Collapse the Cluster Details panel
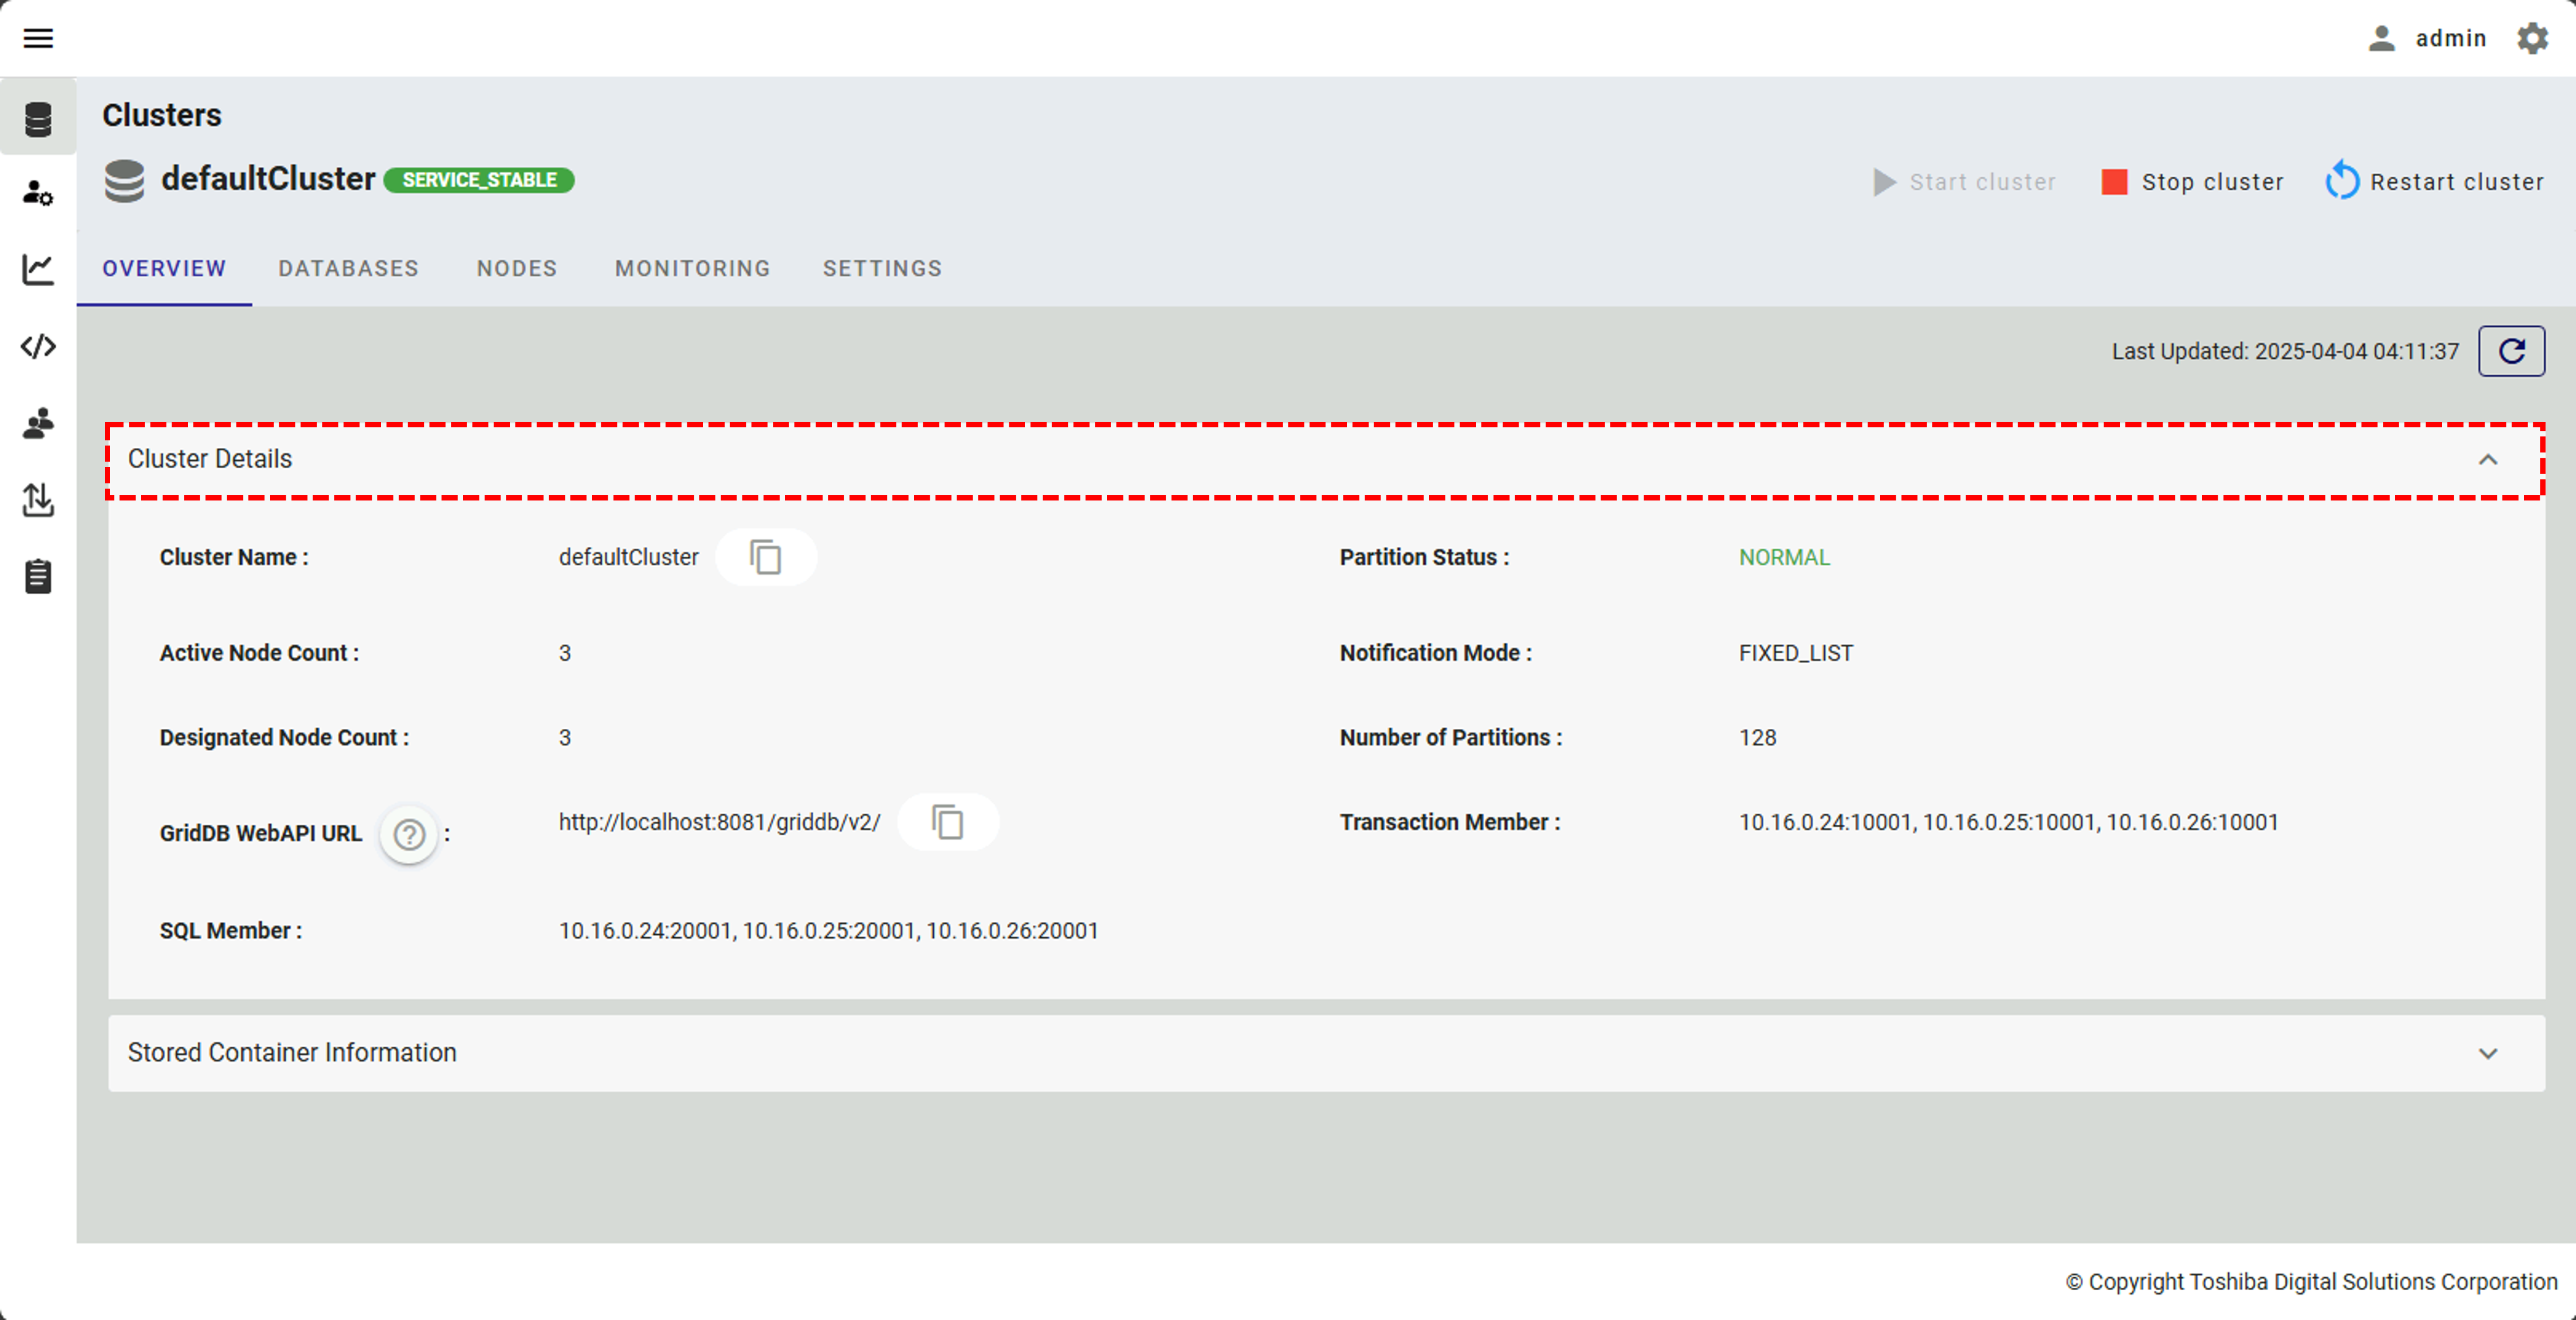 pyautogui.click(x=2487, y=459)
